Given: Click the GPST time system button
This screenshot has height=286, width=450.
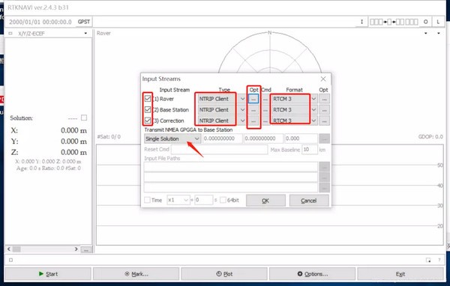Looking at the screenshot, I should (84, 22).
